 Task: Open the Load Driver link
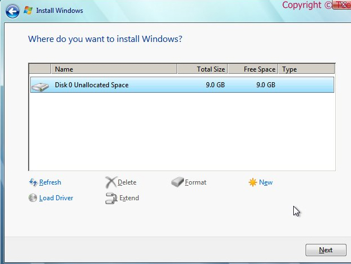(56, 198)
